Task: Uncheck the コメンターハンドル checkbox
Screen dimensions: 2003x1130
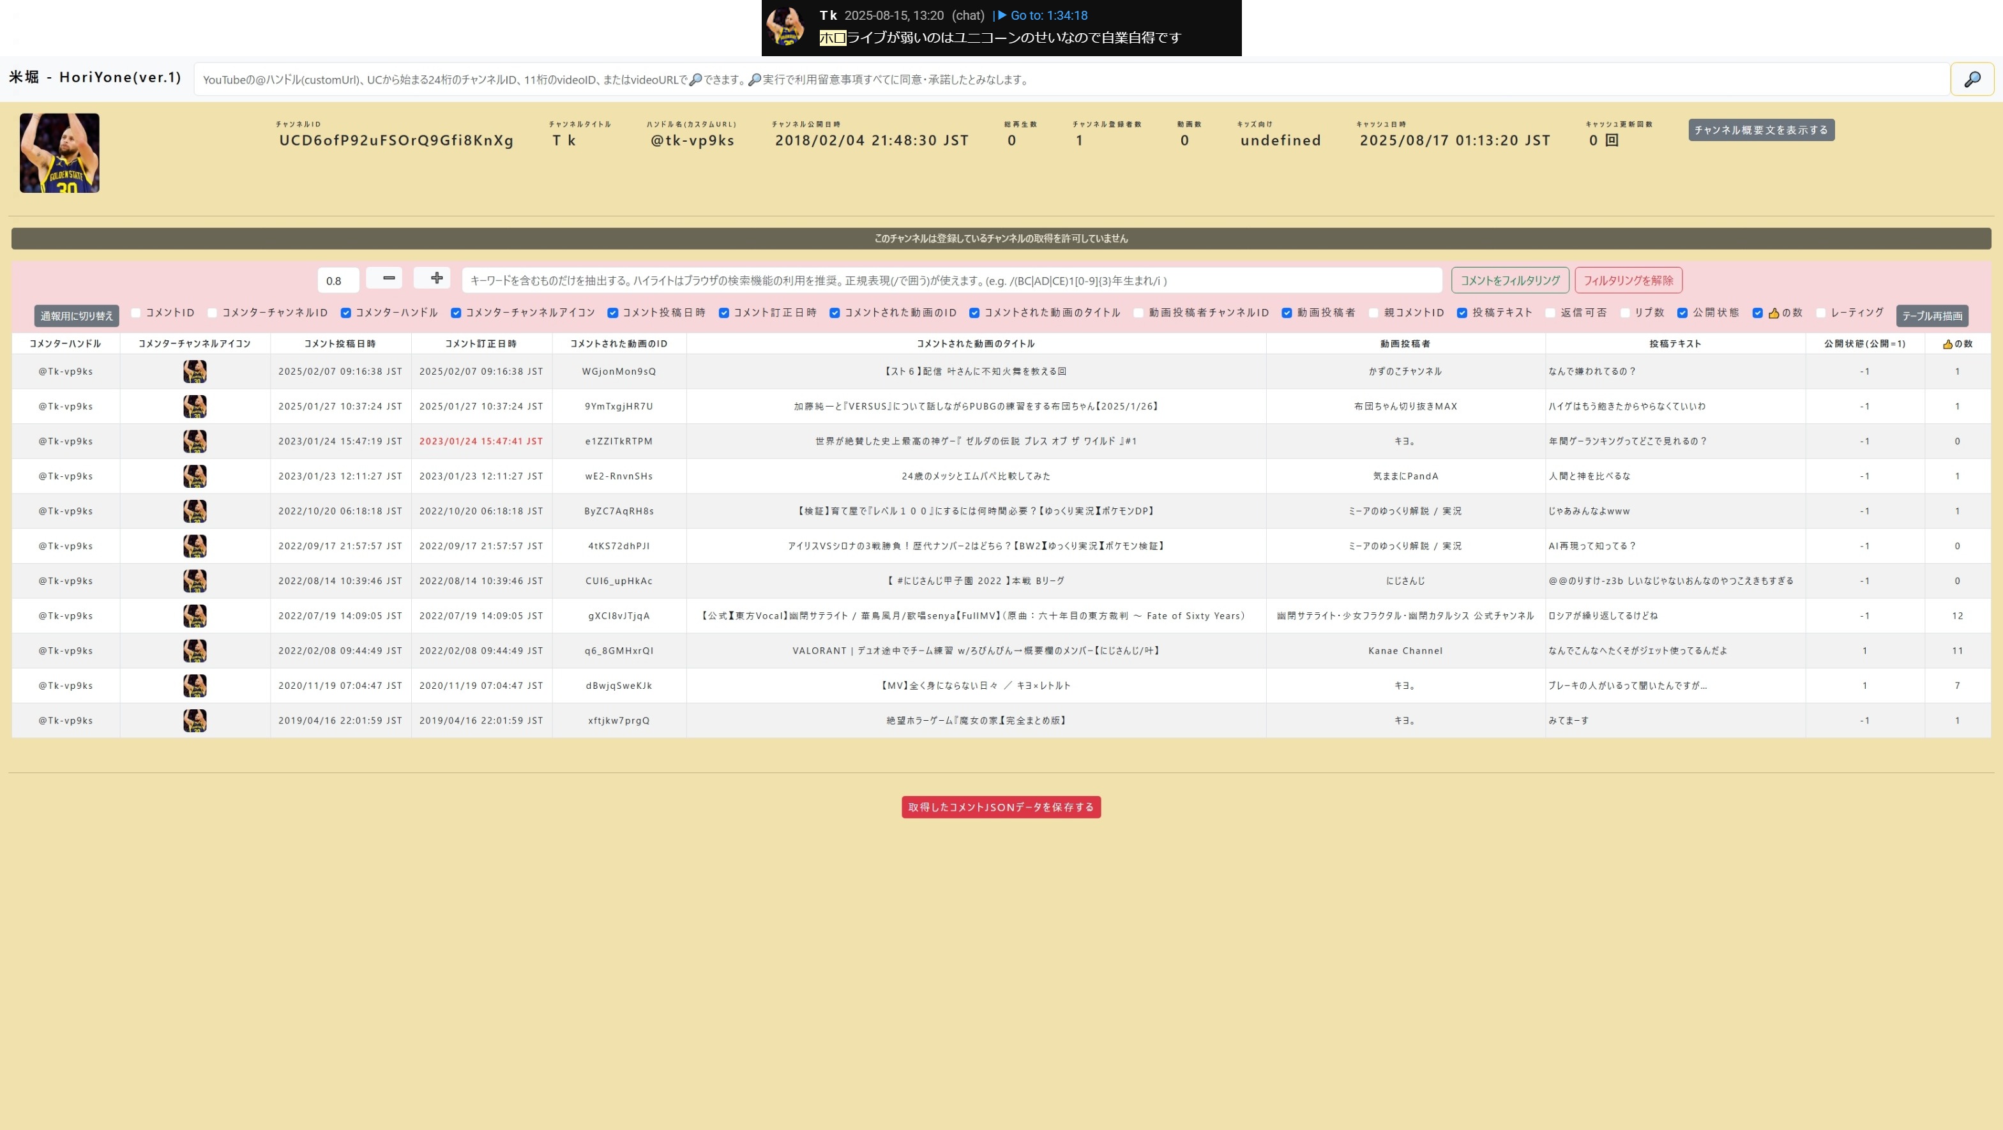Action: [346, 313]
